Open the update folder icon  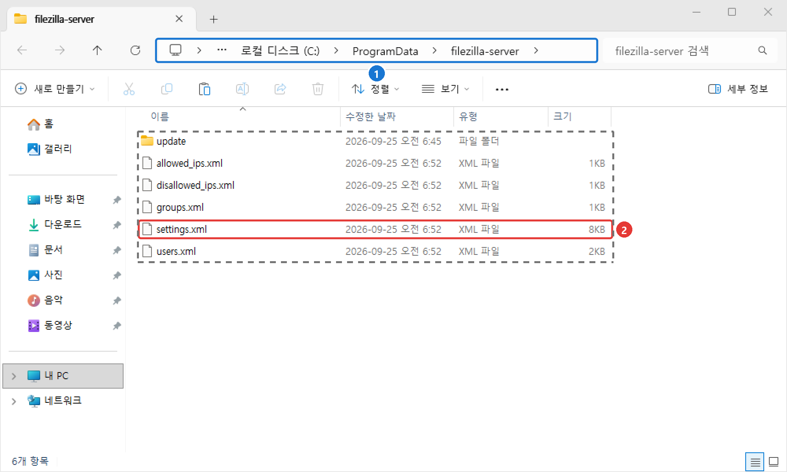[x=147, y=141]
